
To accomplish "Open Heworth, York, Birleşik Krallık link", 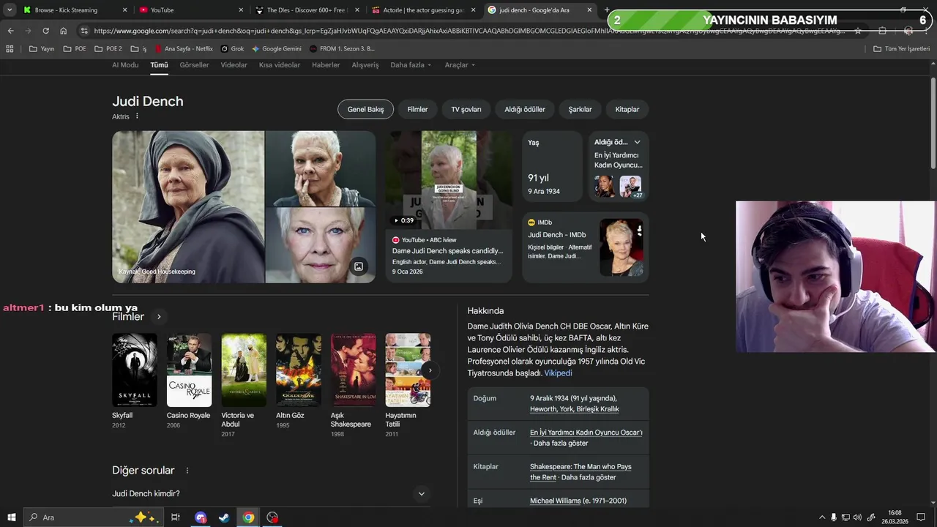I will click(575, 409).
